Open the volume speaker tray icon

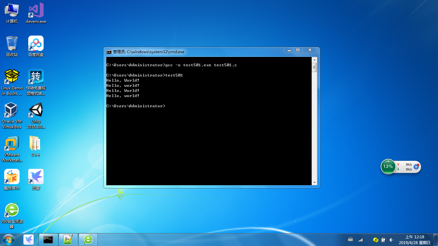pos(391,240)
